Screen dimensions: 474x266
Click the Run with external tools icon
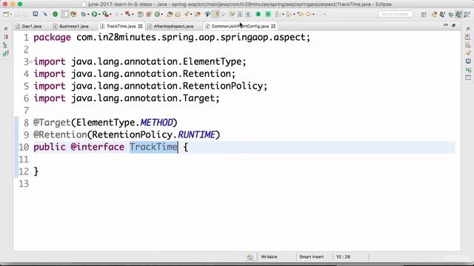(x=105, y=14)
